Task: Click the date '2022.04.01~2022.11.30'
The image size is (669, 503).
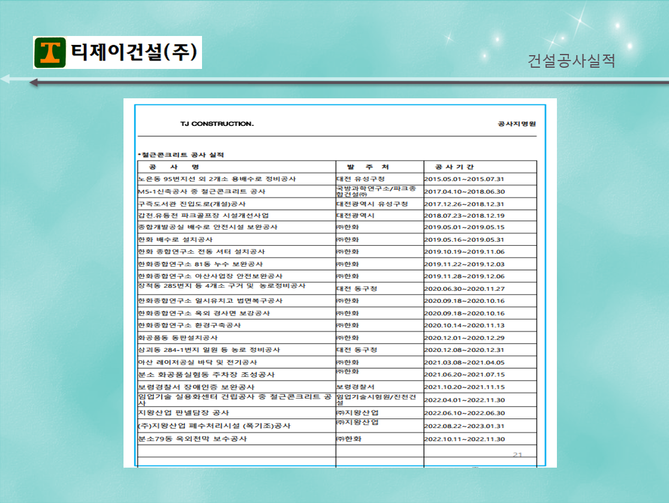Action: click(x=464, y=400)
